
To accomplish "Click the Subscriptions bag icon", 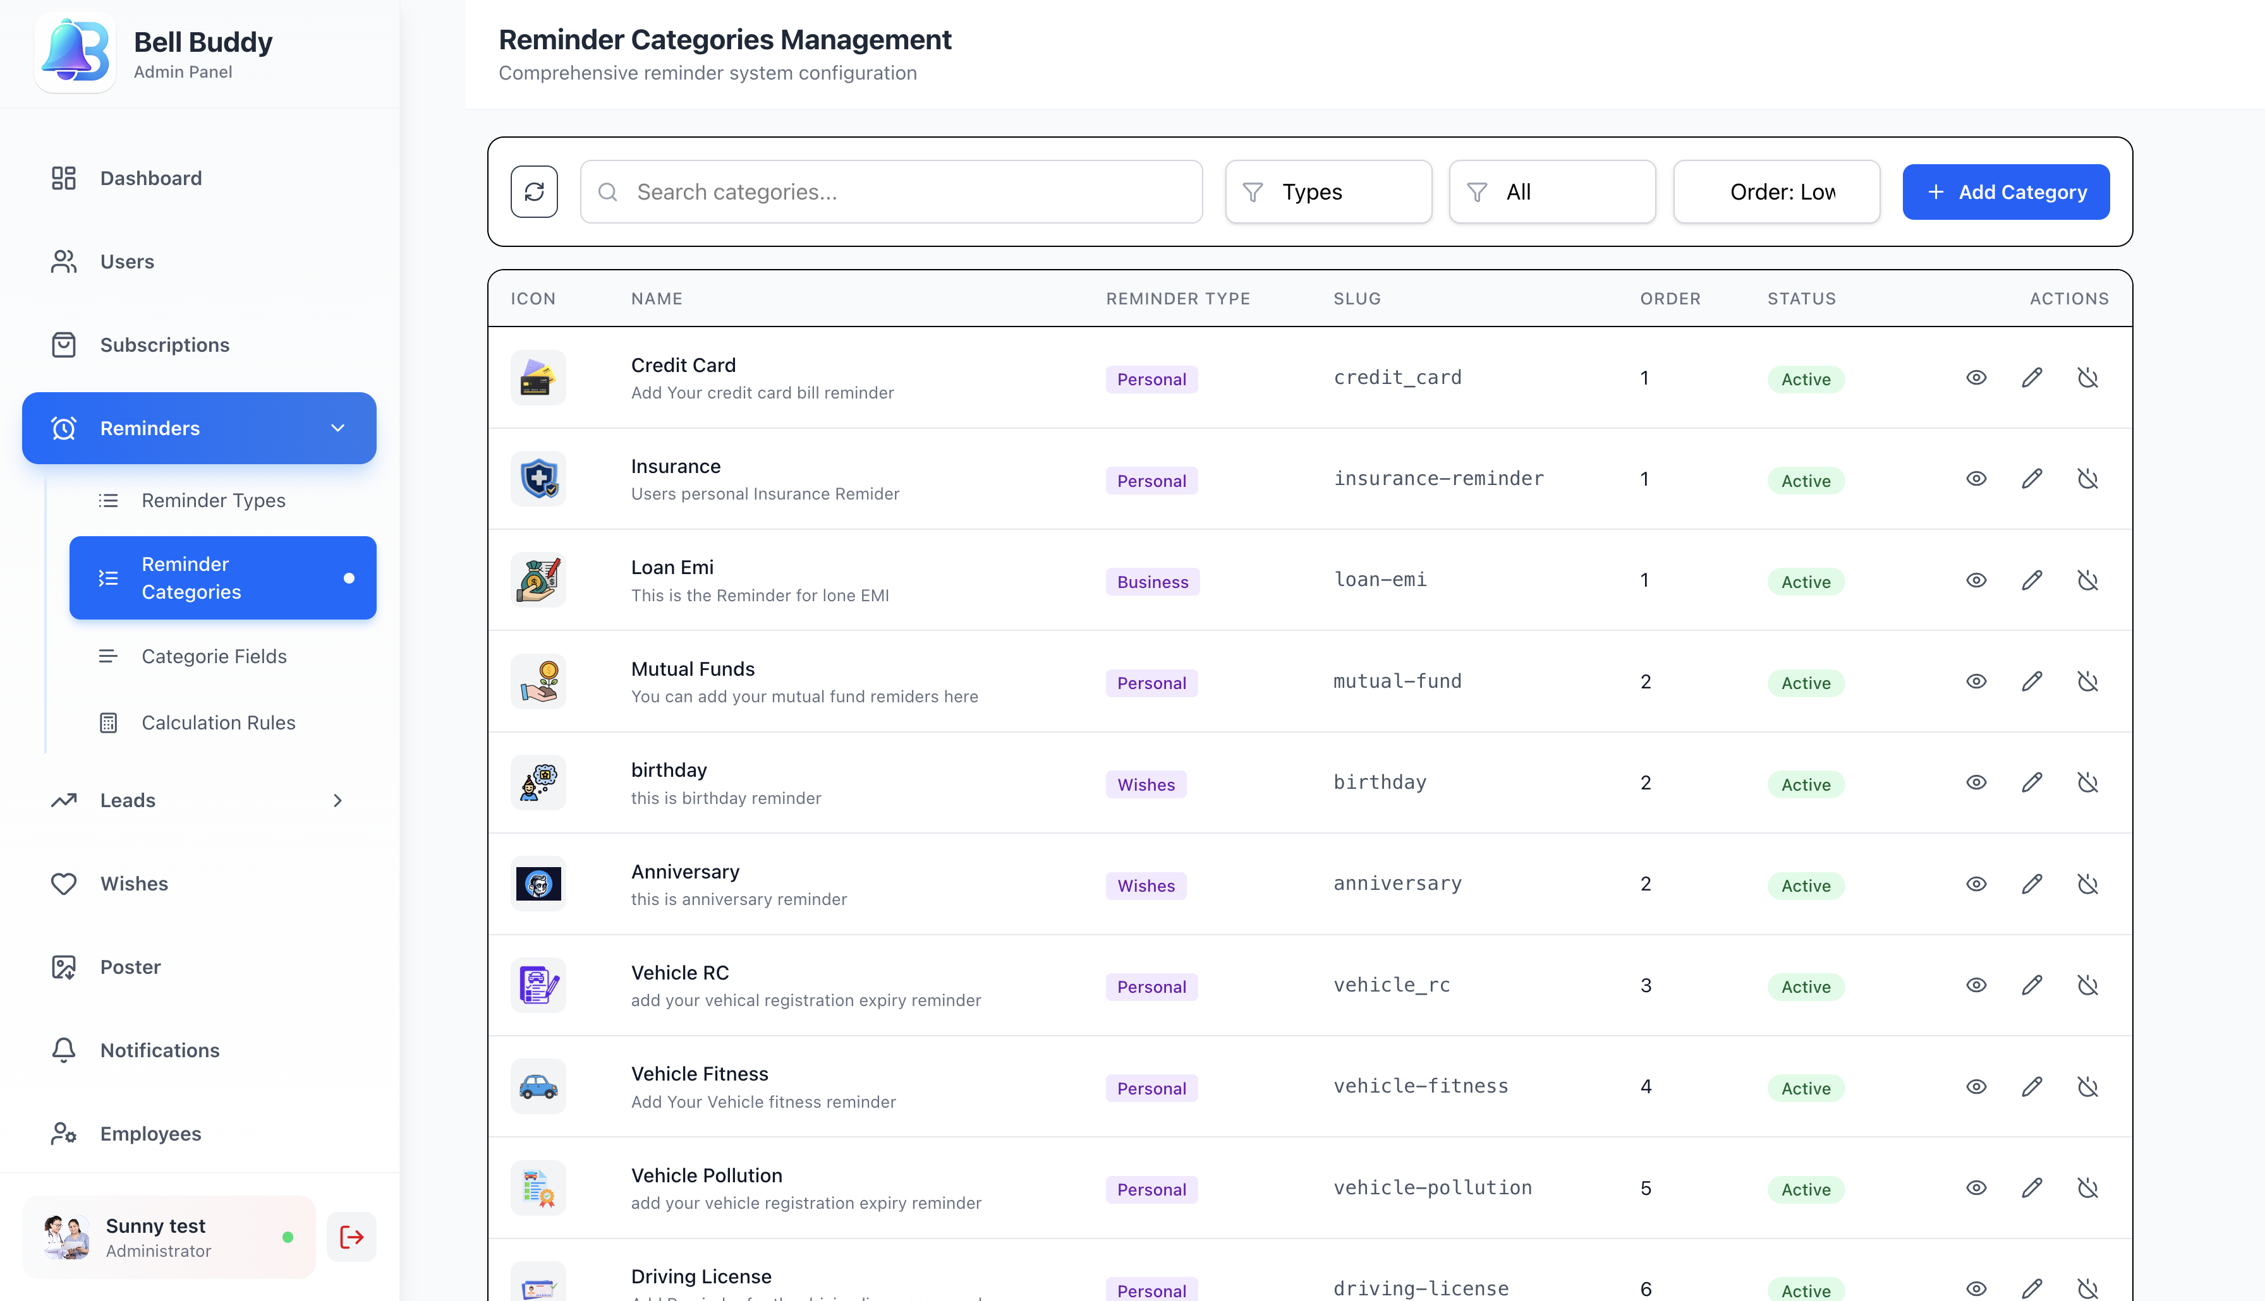I will pos(63,344).
